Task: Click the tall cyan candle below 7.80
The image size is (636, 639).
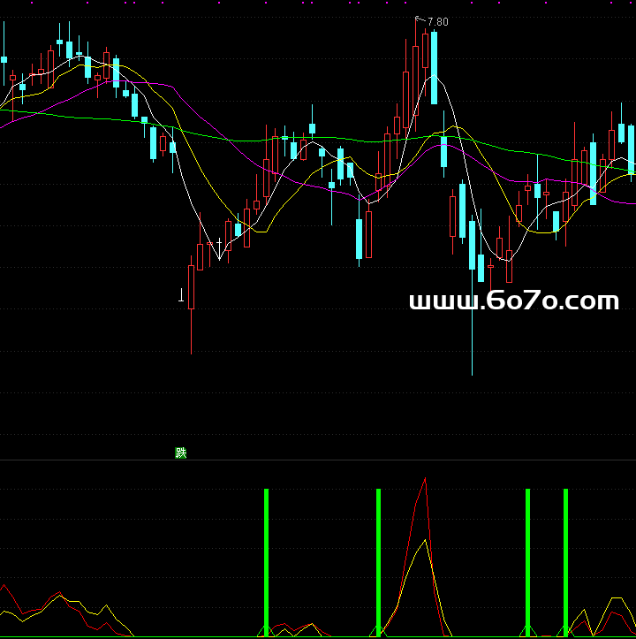Action: pyautogui.click(x=434, y=68)
